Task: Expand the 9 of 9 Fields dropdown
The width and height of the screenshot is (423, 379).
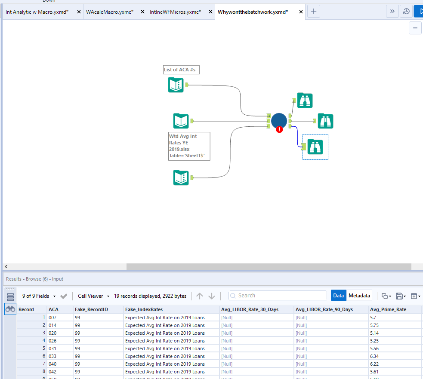Action: [x=39, y=296]
